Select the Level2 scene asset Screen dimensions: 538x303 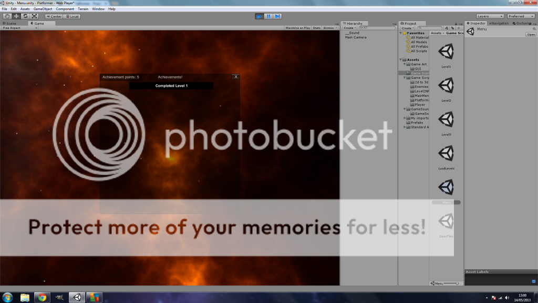pos(446,89)
